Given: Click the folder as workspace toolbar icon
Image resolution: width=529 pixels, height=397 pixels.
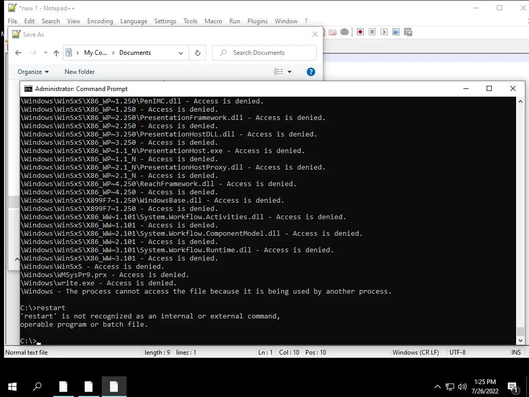Looking at the screenshot, I should 333,32.
